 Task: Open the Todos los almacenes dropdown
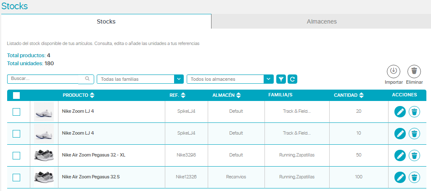pyautogui.click(x=230, y=79)
